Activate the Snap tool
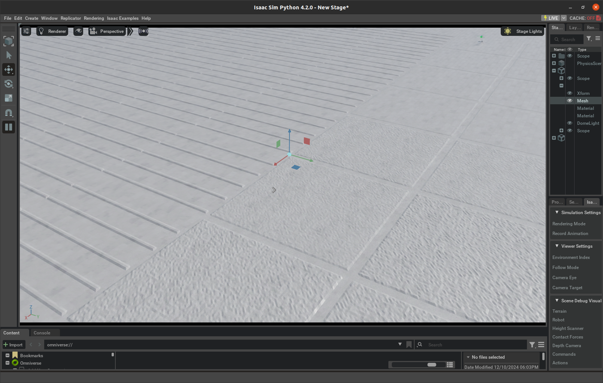 tap(8, 113)
